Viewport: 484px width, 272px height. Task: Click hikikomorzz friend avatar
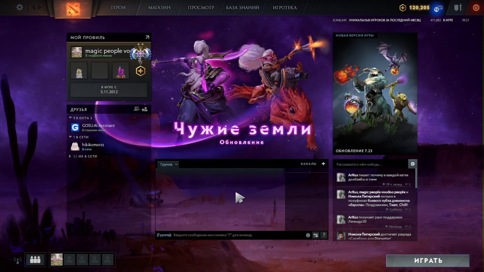point(75,146)
